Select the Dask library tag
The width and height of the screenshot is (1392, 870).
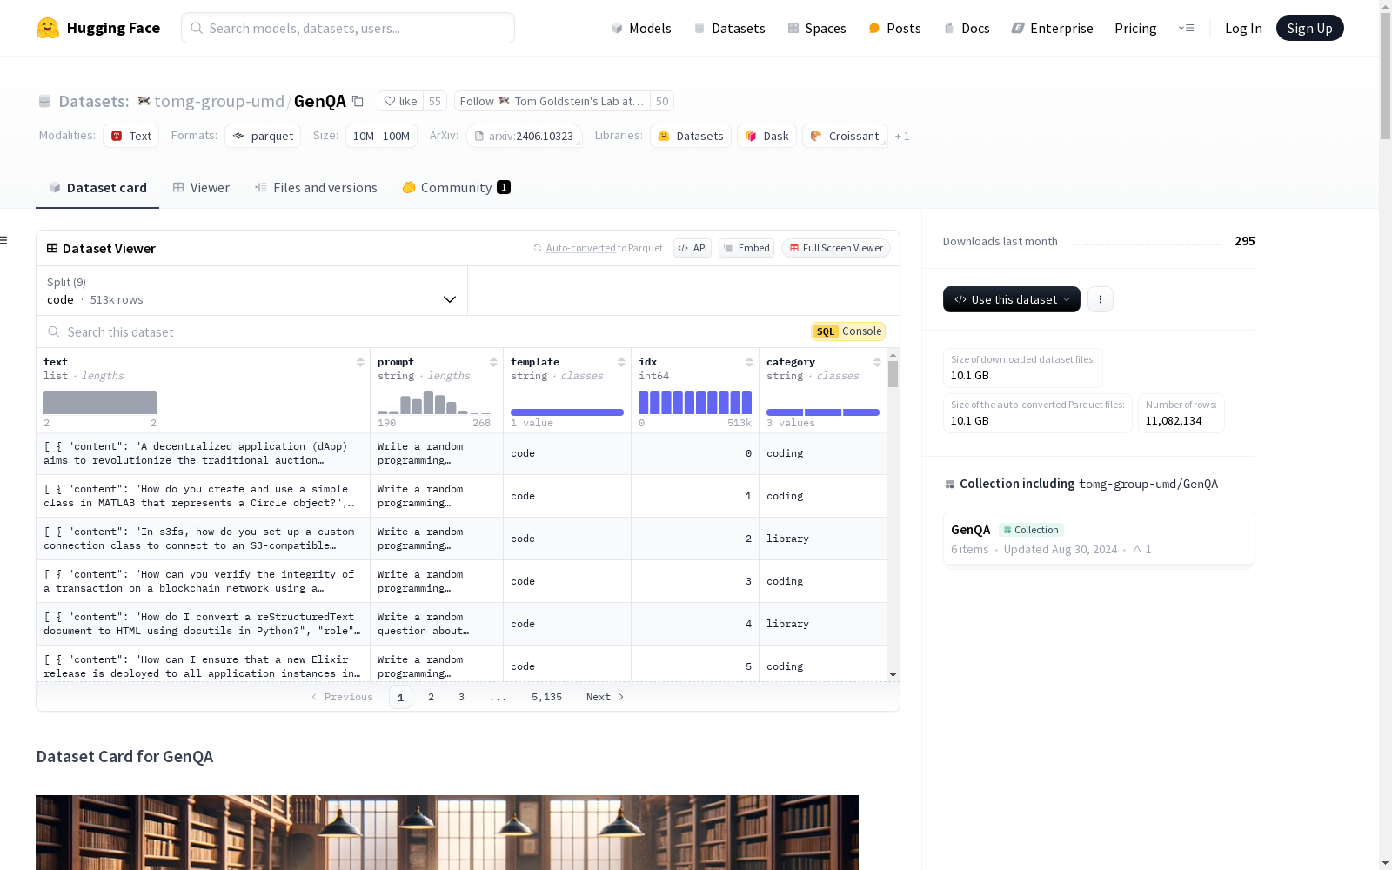pos(766,136)
